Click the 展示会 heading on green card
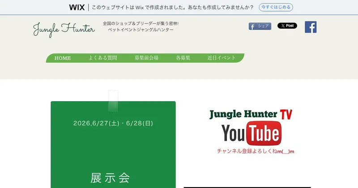Viewport: 358px width, 188px height. [110, 178]
